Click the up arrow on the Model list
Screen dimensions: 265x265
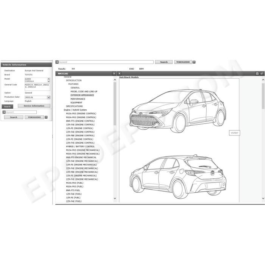(x=49, y=79)
